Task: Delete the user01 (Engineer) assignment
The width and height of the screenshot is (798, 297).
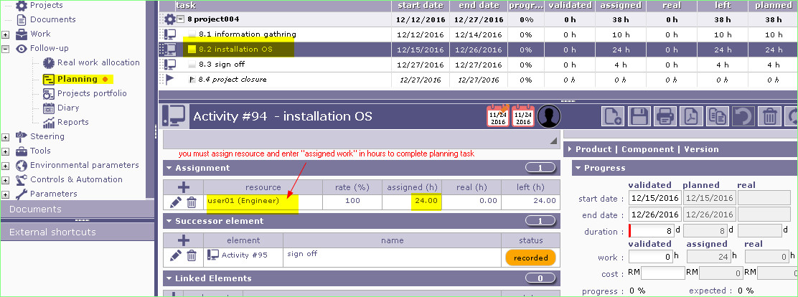Action: [x=192, y=202]
